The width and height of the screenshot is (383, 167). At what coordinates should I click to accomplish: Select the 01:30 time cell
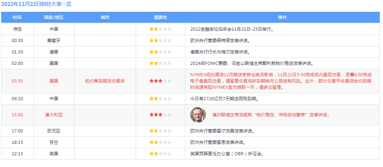(17, 52)
